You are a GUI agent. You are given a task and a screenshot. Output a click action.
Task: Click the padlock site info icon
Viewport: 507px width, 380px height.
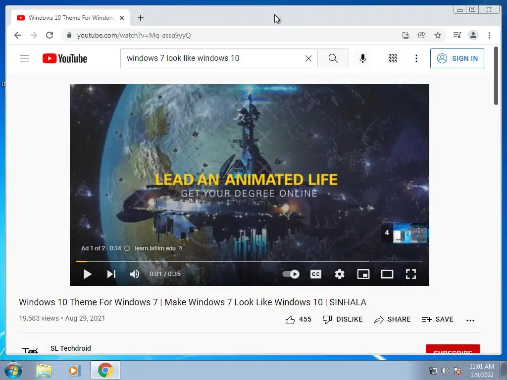[69, 35]
